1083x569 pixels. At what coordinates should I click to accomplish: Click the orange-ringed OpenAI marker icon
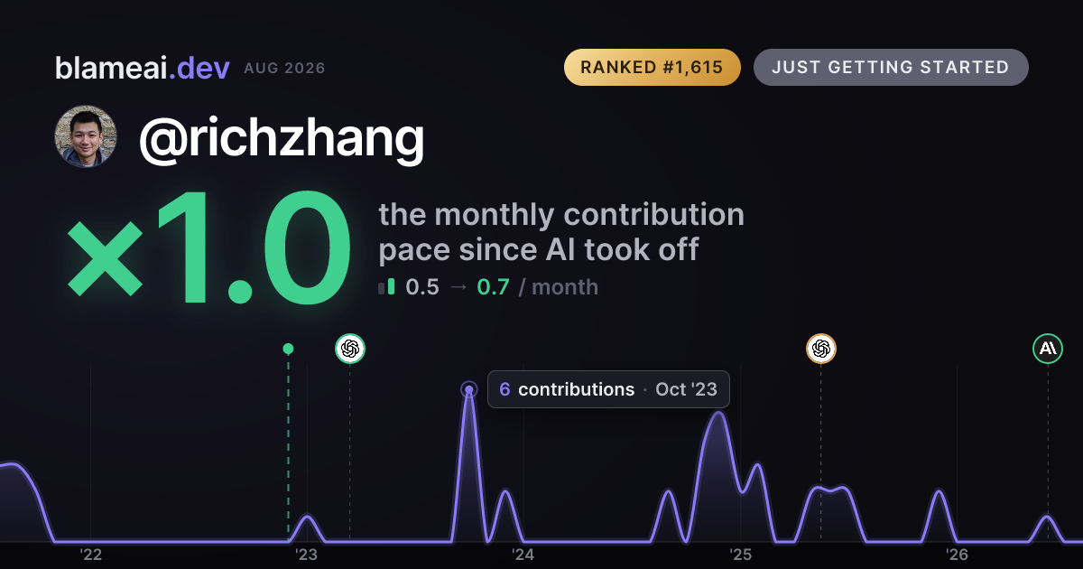click(820, 348)
